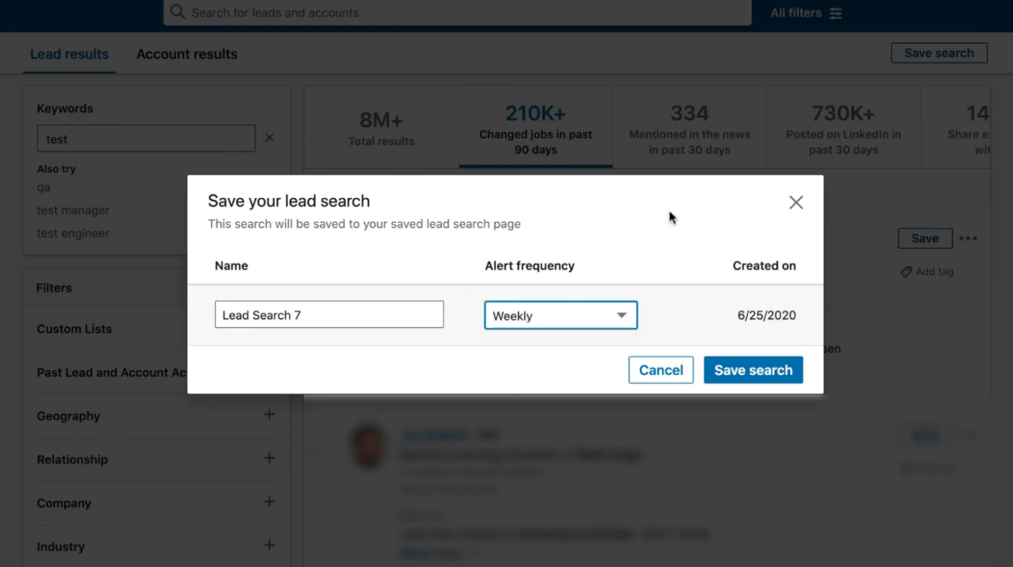Close the Save your lead search dialog
Screen dimensions: 1013x567
(795, 202)
